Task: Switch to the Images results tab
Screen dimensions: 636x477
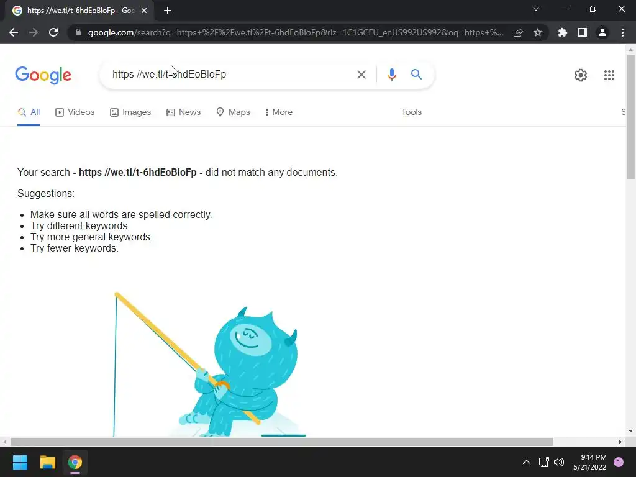Action: pyautogui.click(x=130, y=112)
